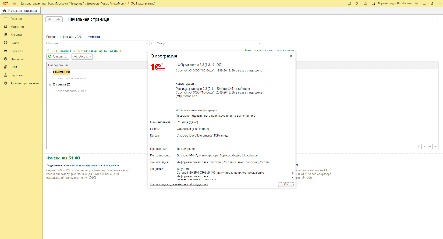Move list to first item arrow

(x=419, y=147)
